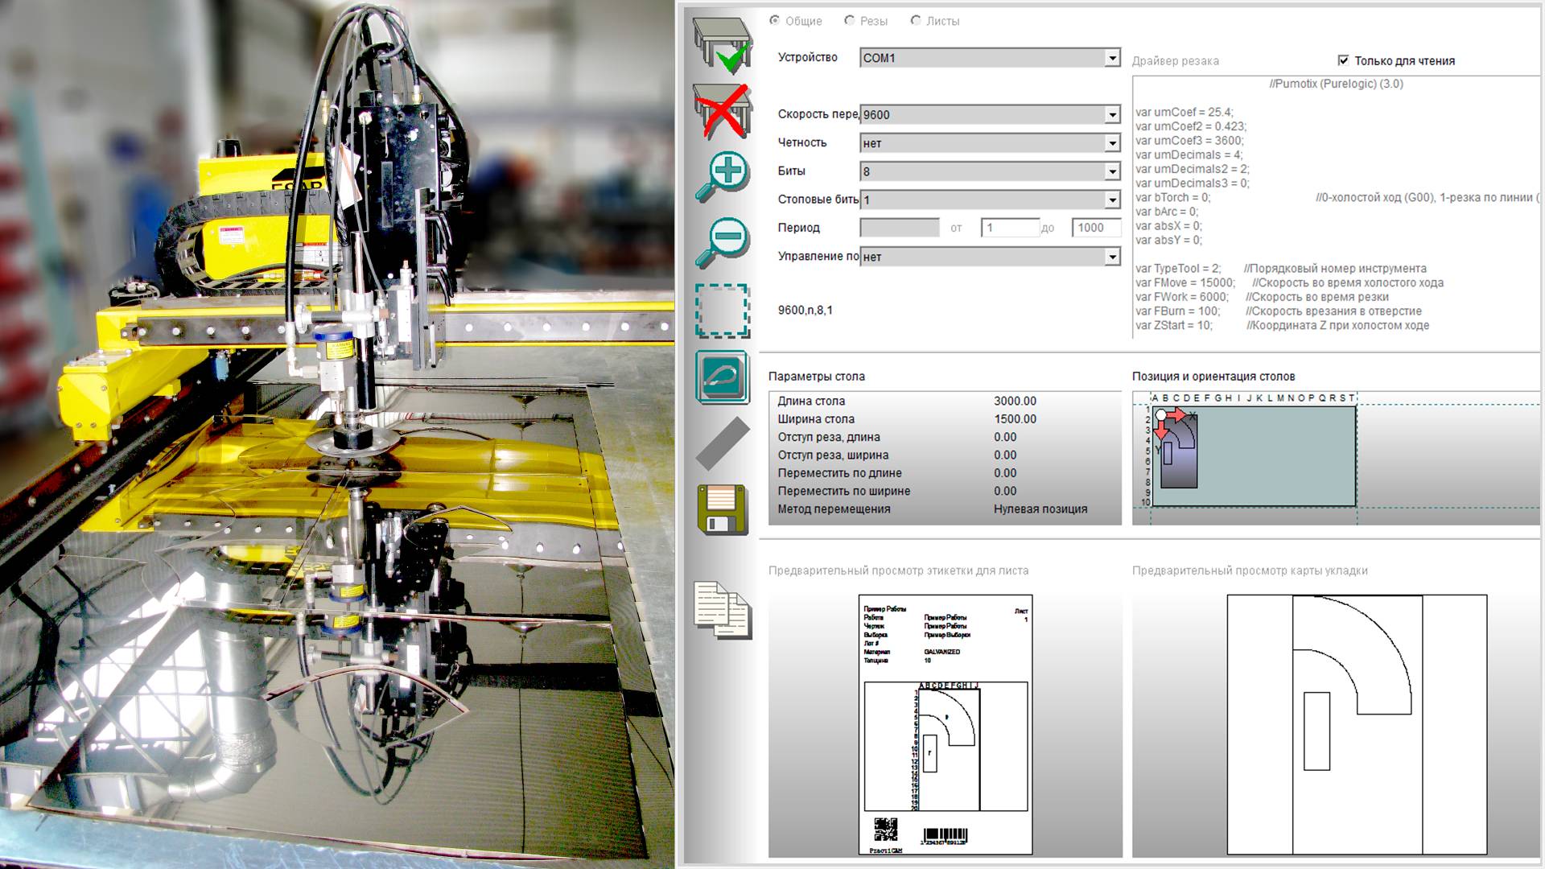Click the Длина стола value 3000.00
Image resolution: width=1545 pixels, height=869 pixels.
click(1015, 401)
